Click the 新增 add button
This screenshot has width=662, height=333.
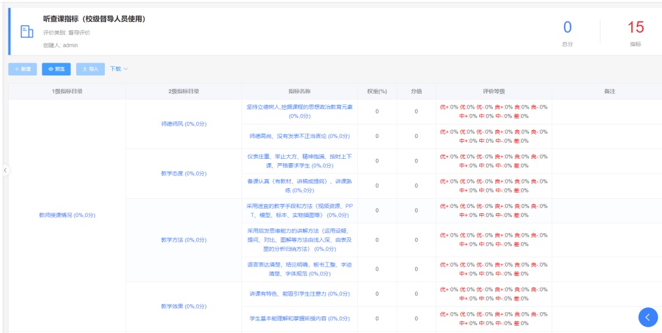click(23, 69)
